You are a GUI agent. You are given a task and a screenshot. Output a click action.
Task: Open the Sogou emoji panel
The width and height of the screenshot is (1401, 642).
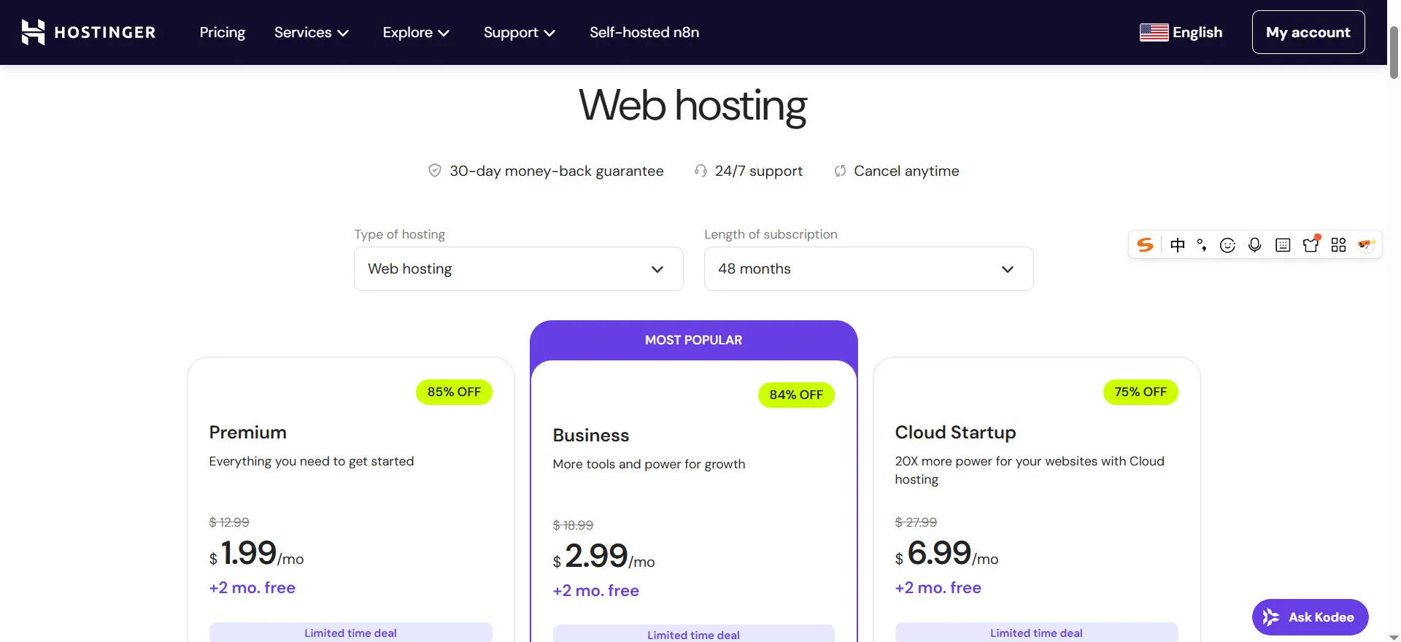[x=1227, y=245]
